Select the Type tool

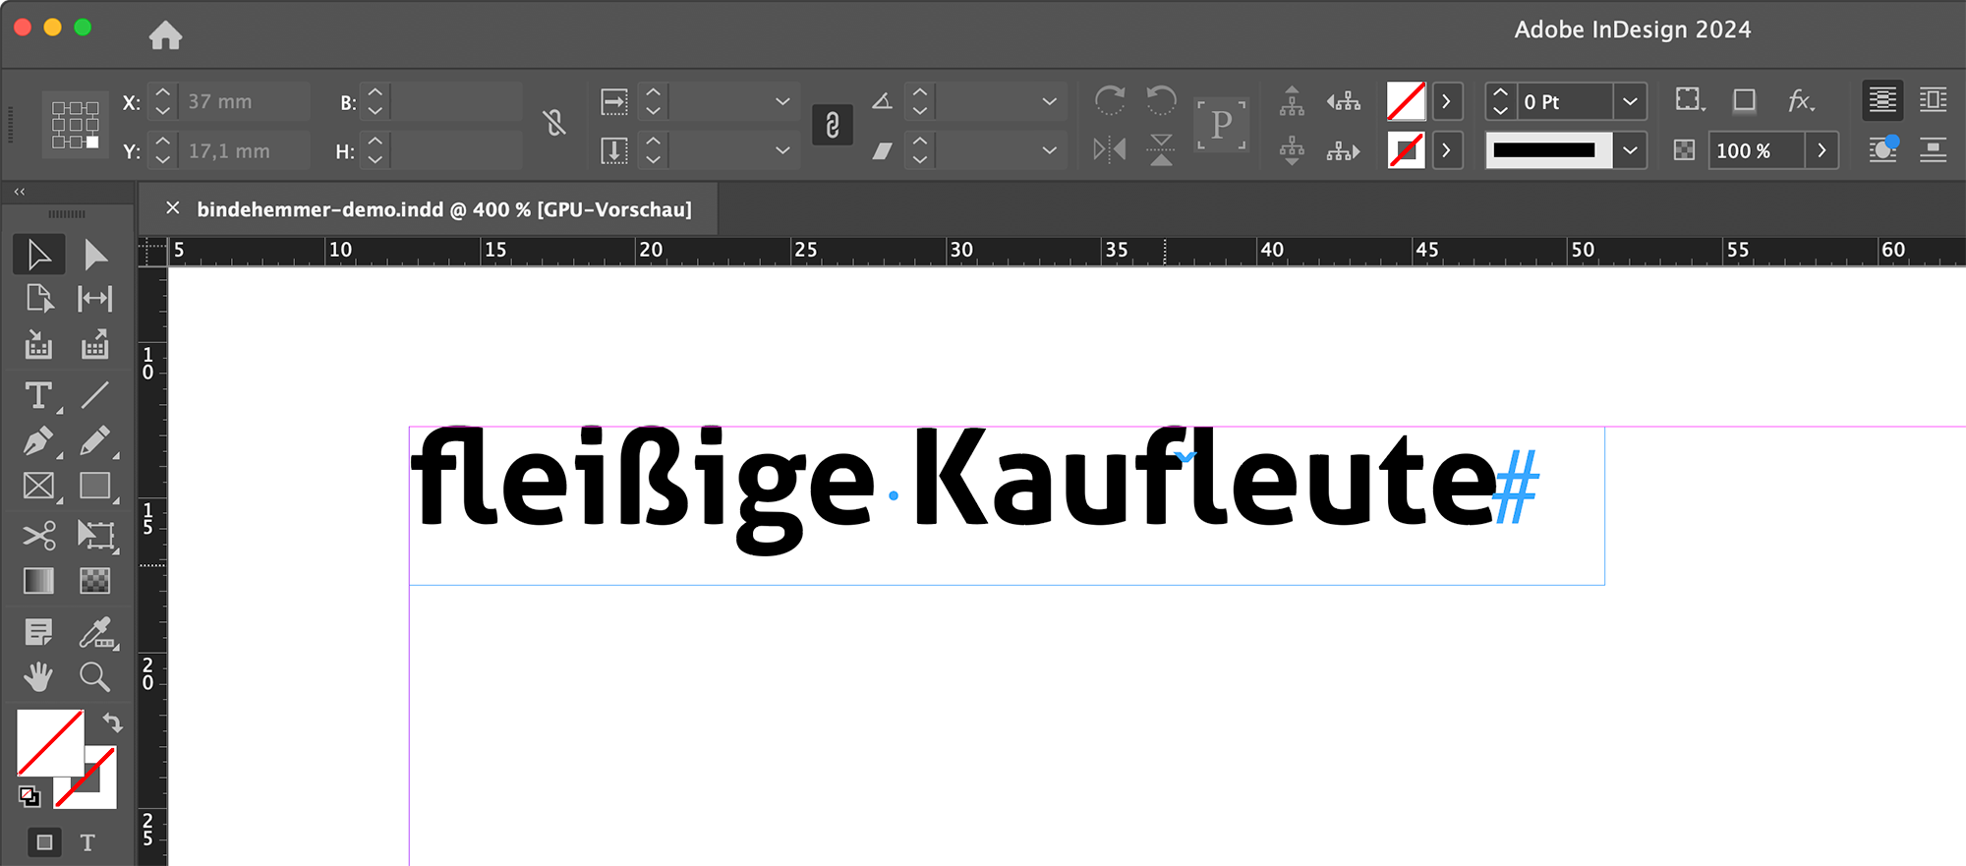[x=39, y=396]
